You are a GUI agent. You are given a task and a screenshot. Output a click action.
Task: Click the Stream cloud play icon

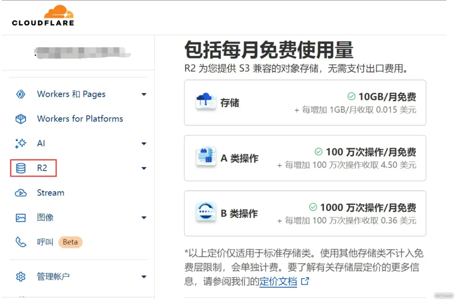pyautogui.click(x=21, y=193)
